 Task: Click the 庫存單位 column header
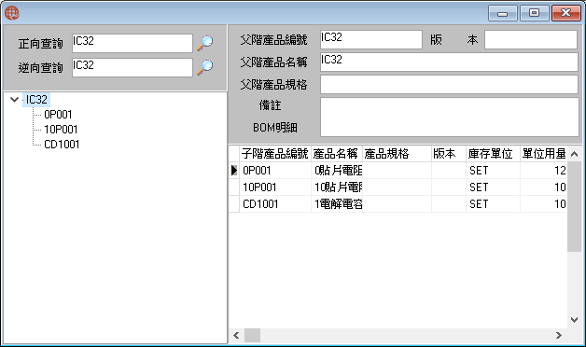[493, 154]
